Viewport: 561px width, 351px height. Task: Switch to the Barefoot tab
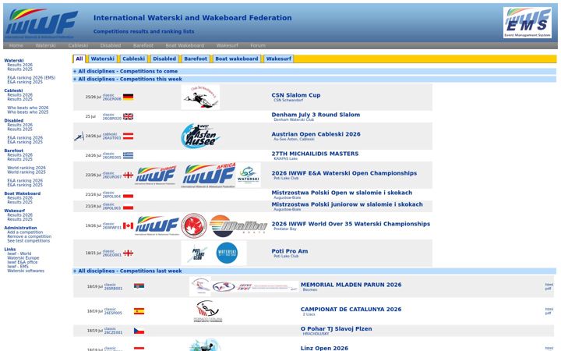[x=196, y=58]
